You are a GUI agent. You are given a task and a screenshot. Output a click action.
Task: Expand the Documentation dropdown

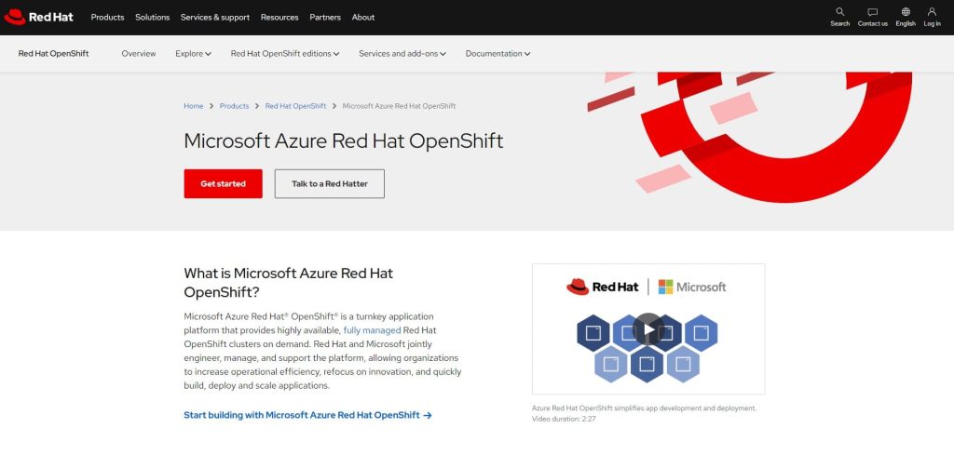click(x=497, y=54)
